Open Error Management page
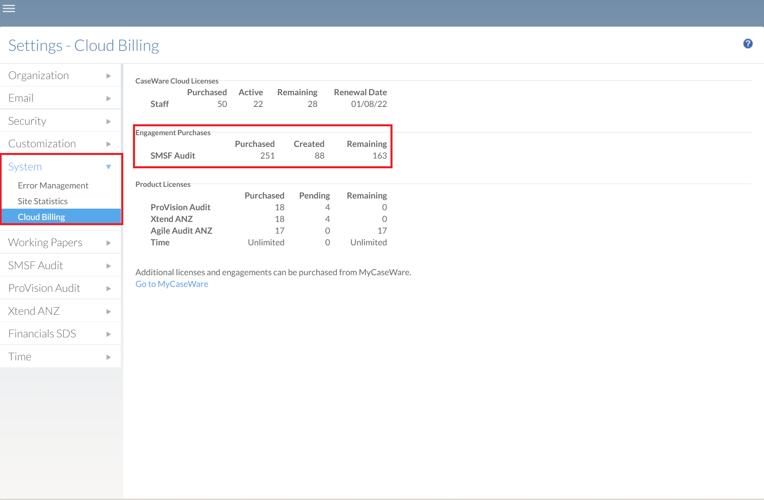This screenshot has width=764, height=500. 53,186
